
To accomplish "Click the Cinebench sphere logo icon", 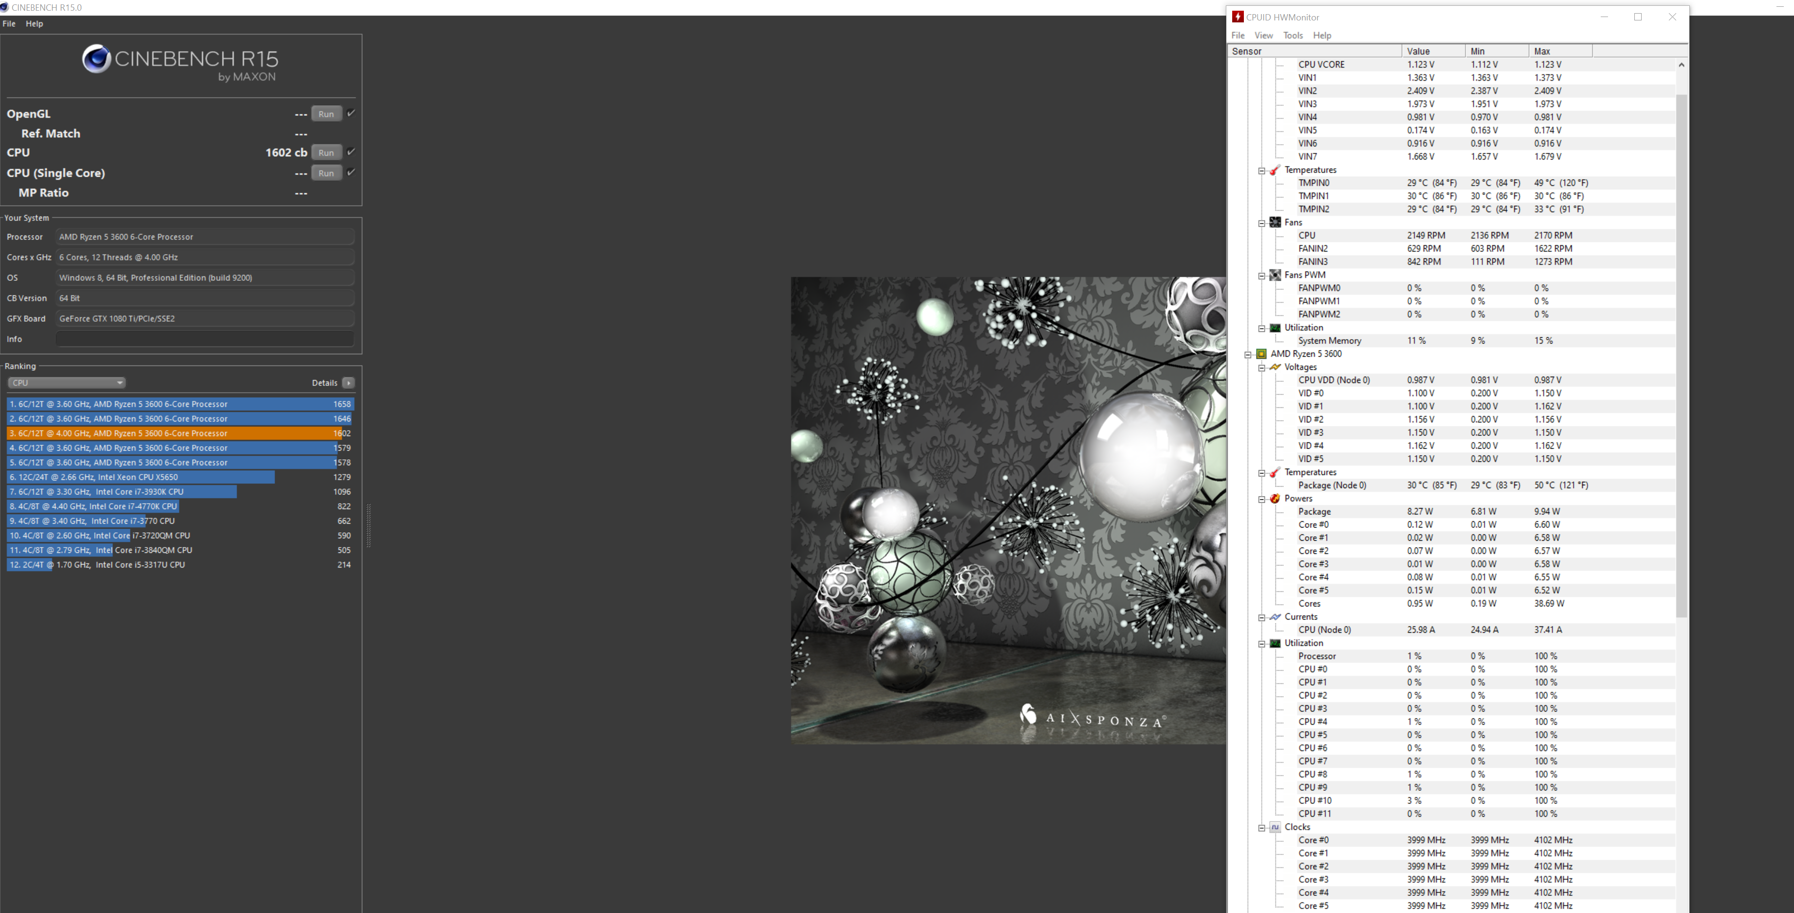I will pyautogui.click(x=96, y=59).
